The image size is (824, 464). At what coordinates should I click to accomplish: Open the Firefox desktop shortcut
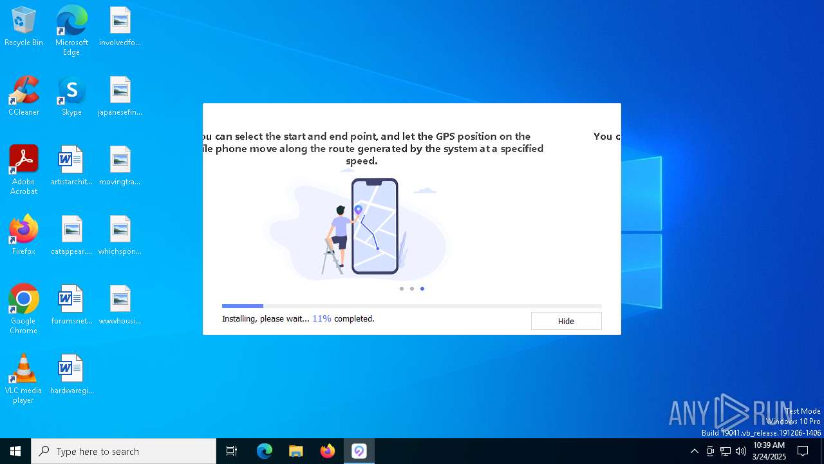(24, 236)
